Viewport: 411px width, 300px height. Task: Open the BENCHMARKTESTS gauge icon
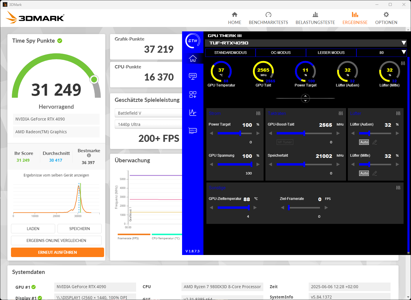pos(268,15)
